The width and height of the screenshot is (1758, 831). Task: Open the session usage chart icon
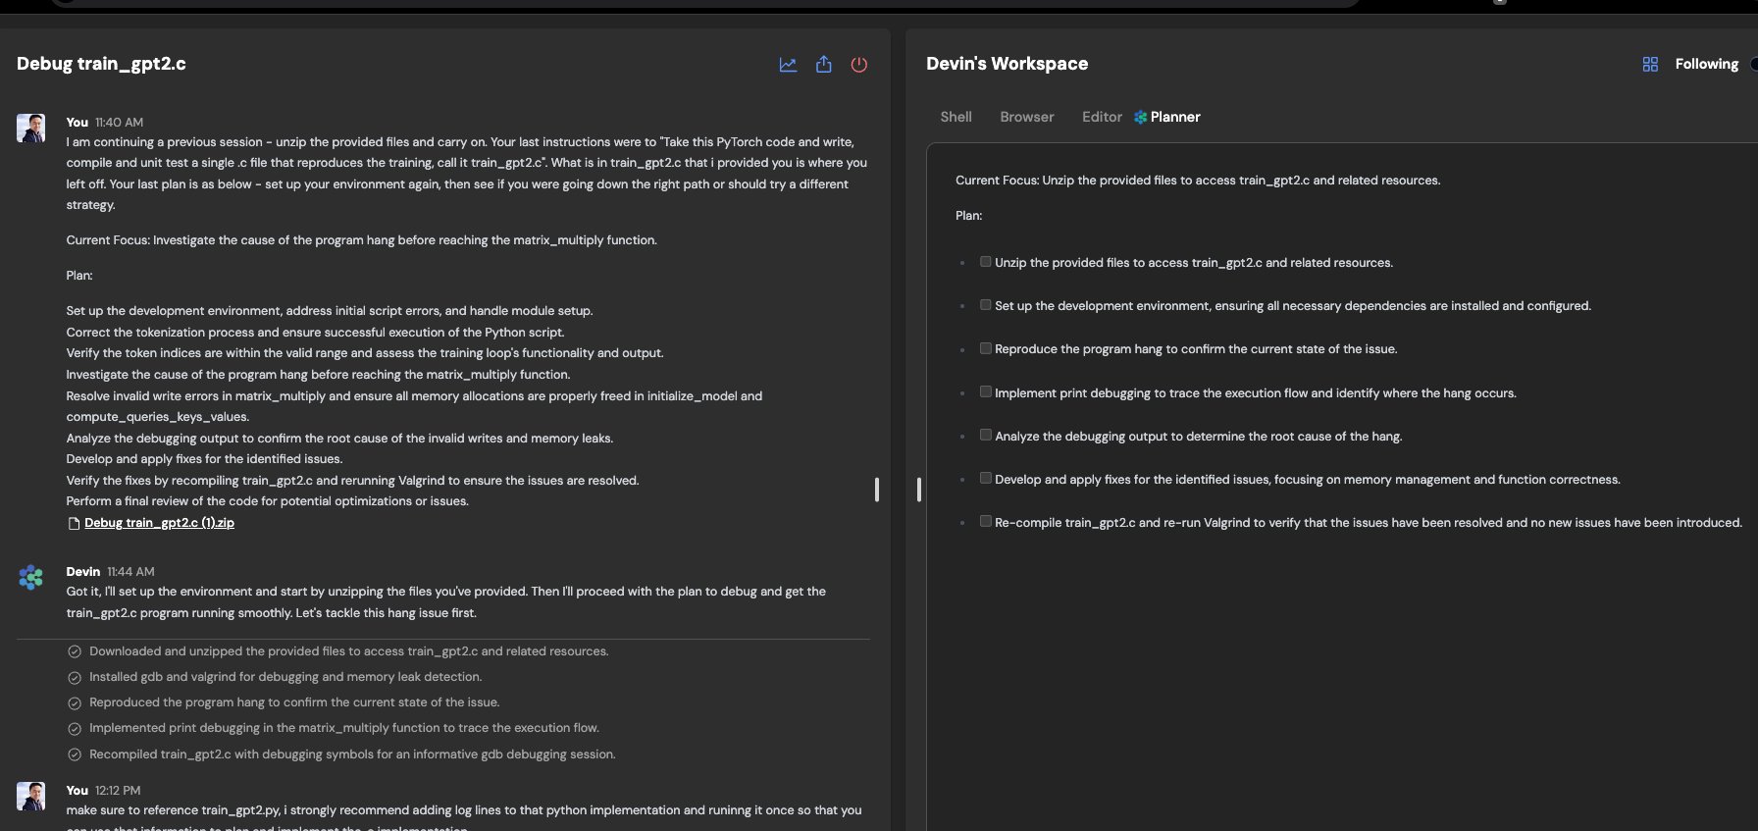coord(788,65)
